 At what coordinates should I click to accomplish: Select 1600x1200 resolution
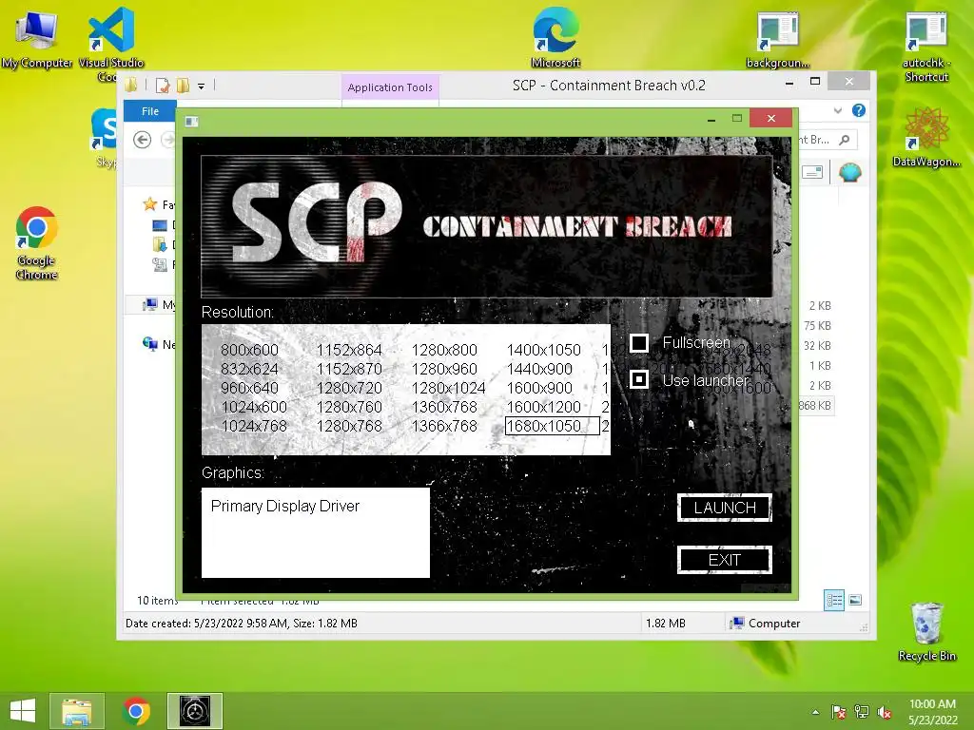[x=543, y=407]
